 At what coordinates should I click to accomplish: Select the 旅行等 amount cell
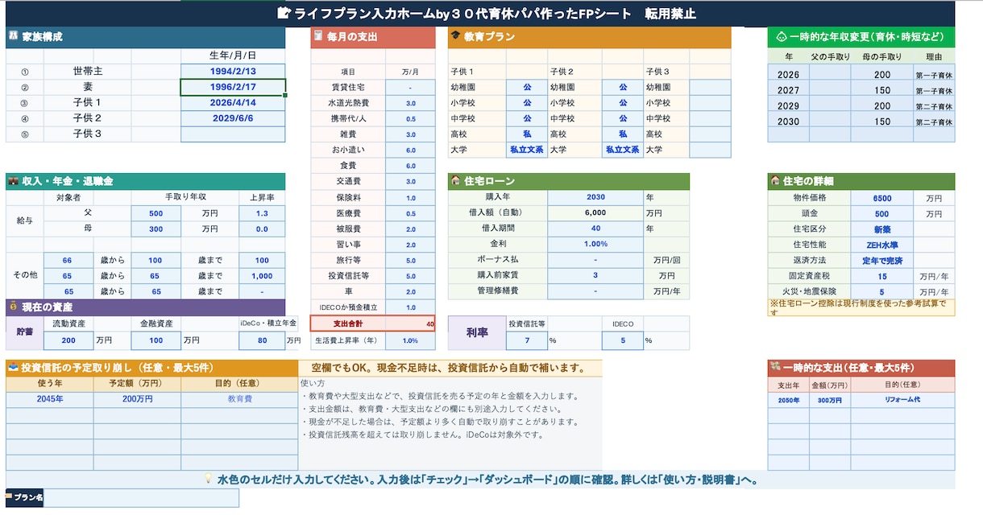410,260
